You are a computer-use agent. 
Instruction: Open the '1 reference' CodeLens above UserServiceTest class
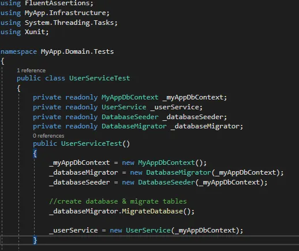31,71
